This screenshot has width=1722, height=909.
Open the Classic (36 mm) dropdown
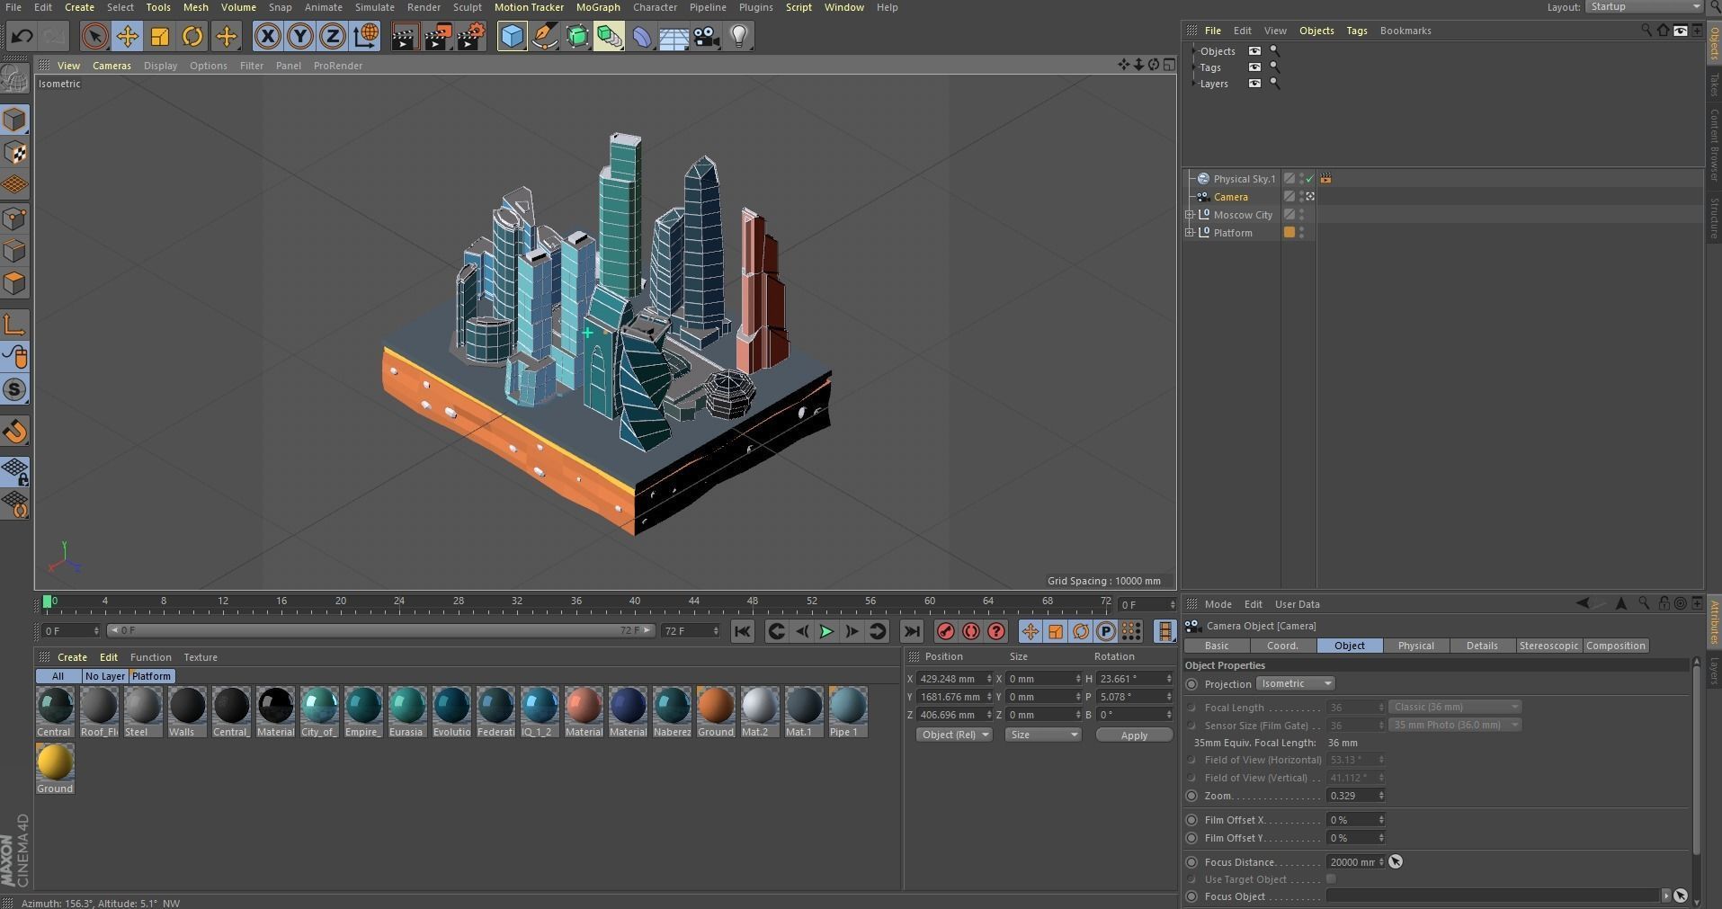tap(1455, 708)
